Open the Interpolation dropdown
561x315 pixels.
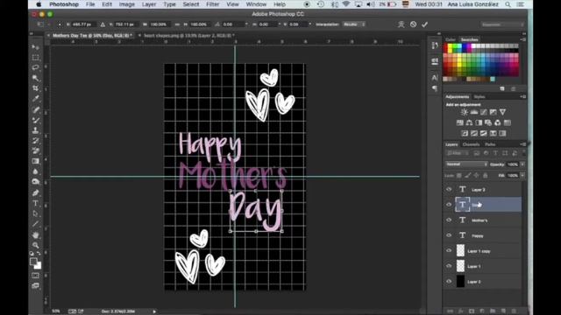point(354,24)
